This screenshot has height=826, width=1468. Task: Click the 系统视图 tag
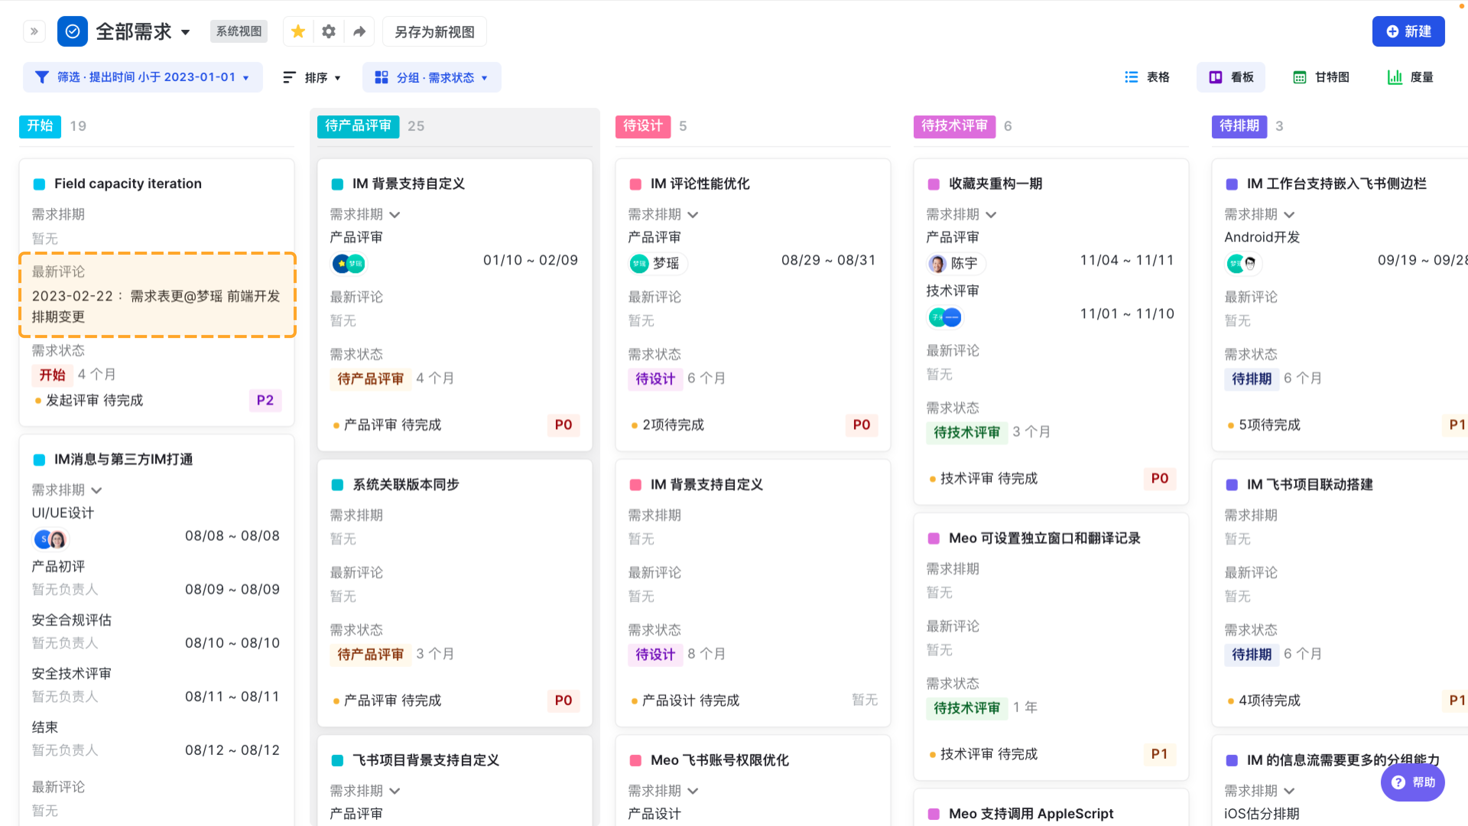(x=239, y=31)
